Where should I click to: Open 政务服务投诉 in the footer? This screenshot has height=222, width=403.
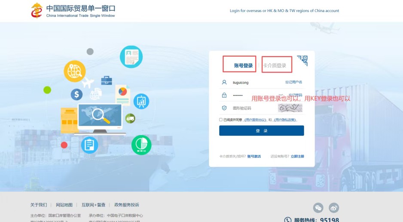(127, 205)
